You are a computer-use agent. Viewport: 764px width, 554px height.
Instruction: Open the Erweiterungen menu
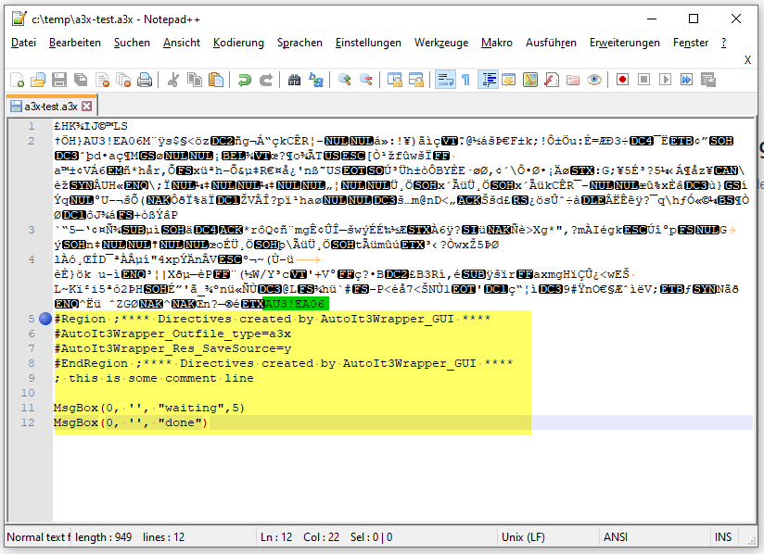(x=625, y=43)
